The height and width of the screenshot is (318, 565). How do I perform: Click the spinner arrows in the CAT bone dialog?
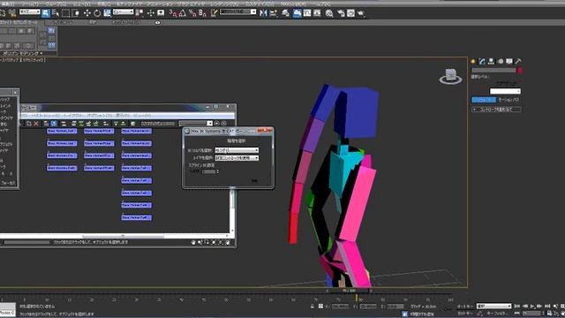(x=218, y=171)
